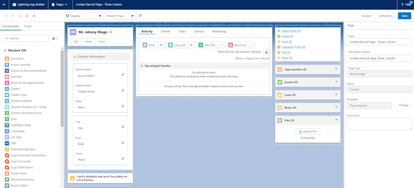414x188 pixels.
Task: Click the pencil next to Contact Owner
Action: pyautogui.click(x=123, y=90)
